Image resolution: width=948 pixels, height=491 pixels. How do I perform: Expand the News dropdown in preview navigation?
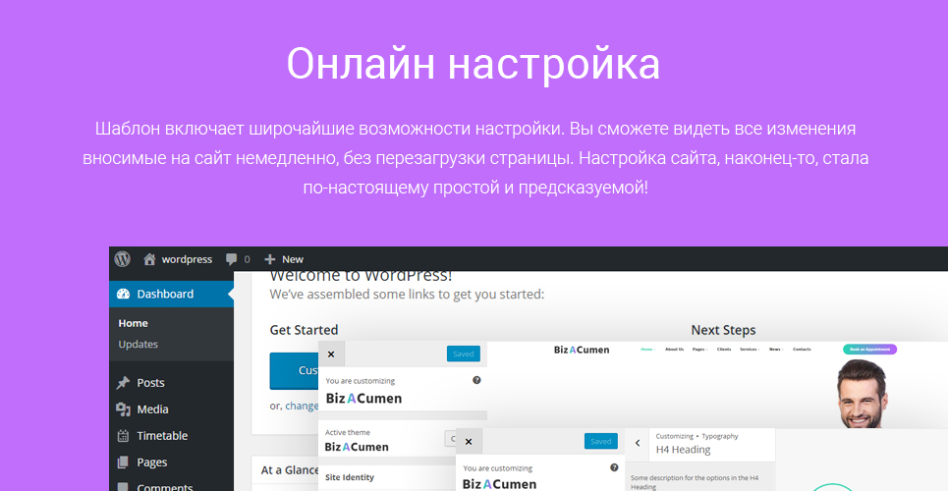coord(776,350)
